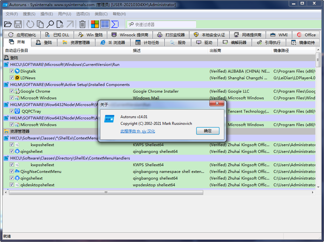
Task: Uncheck the Google Chrome checkbox
Action: click(x=12, y=91)
